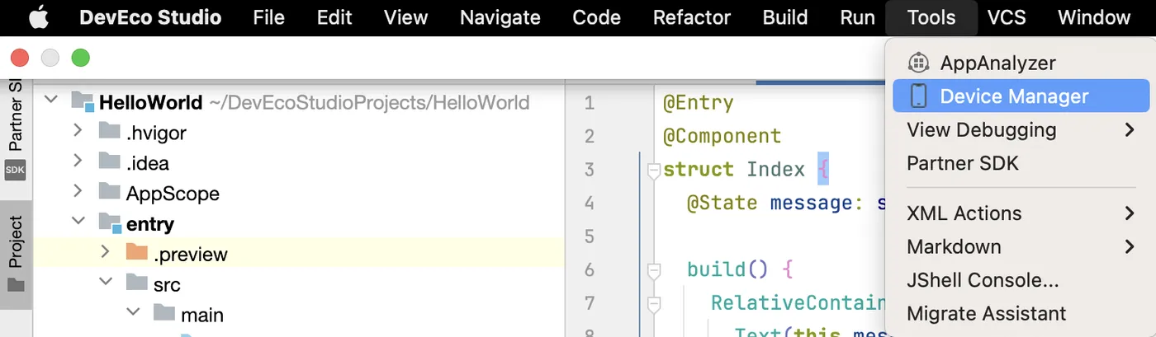Collapse the src folder
Screen dimensions: 1156x337
[x=106, y=283]
